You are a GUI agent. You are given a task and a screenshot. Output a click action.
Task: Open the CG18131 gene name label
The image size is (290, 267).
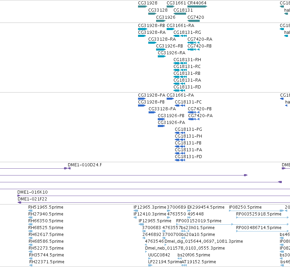[183, 10]
